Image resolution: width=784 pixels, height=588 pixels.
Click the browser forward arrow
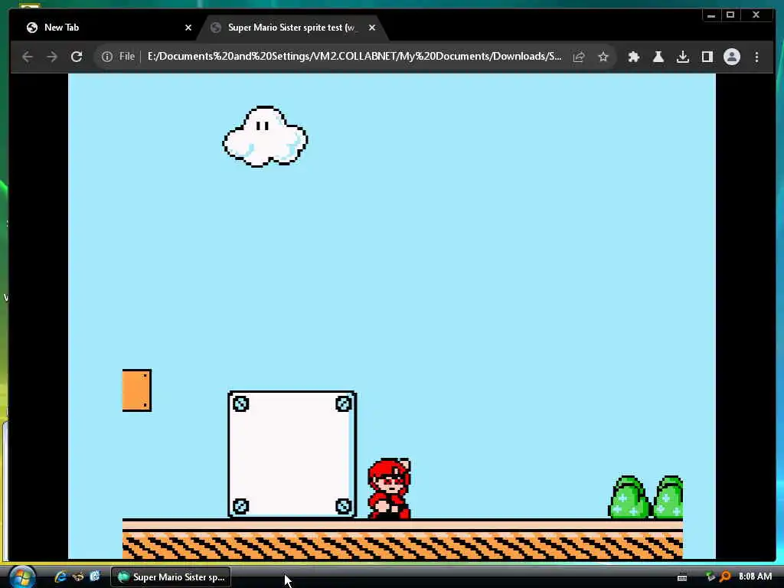(x=52, y=57)
